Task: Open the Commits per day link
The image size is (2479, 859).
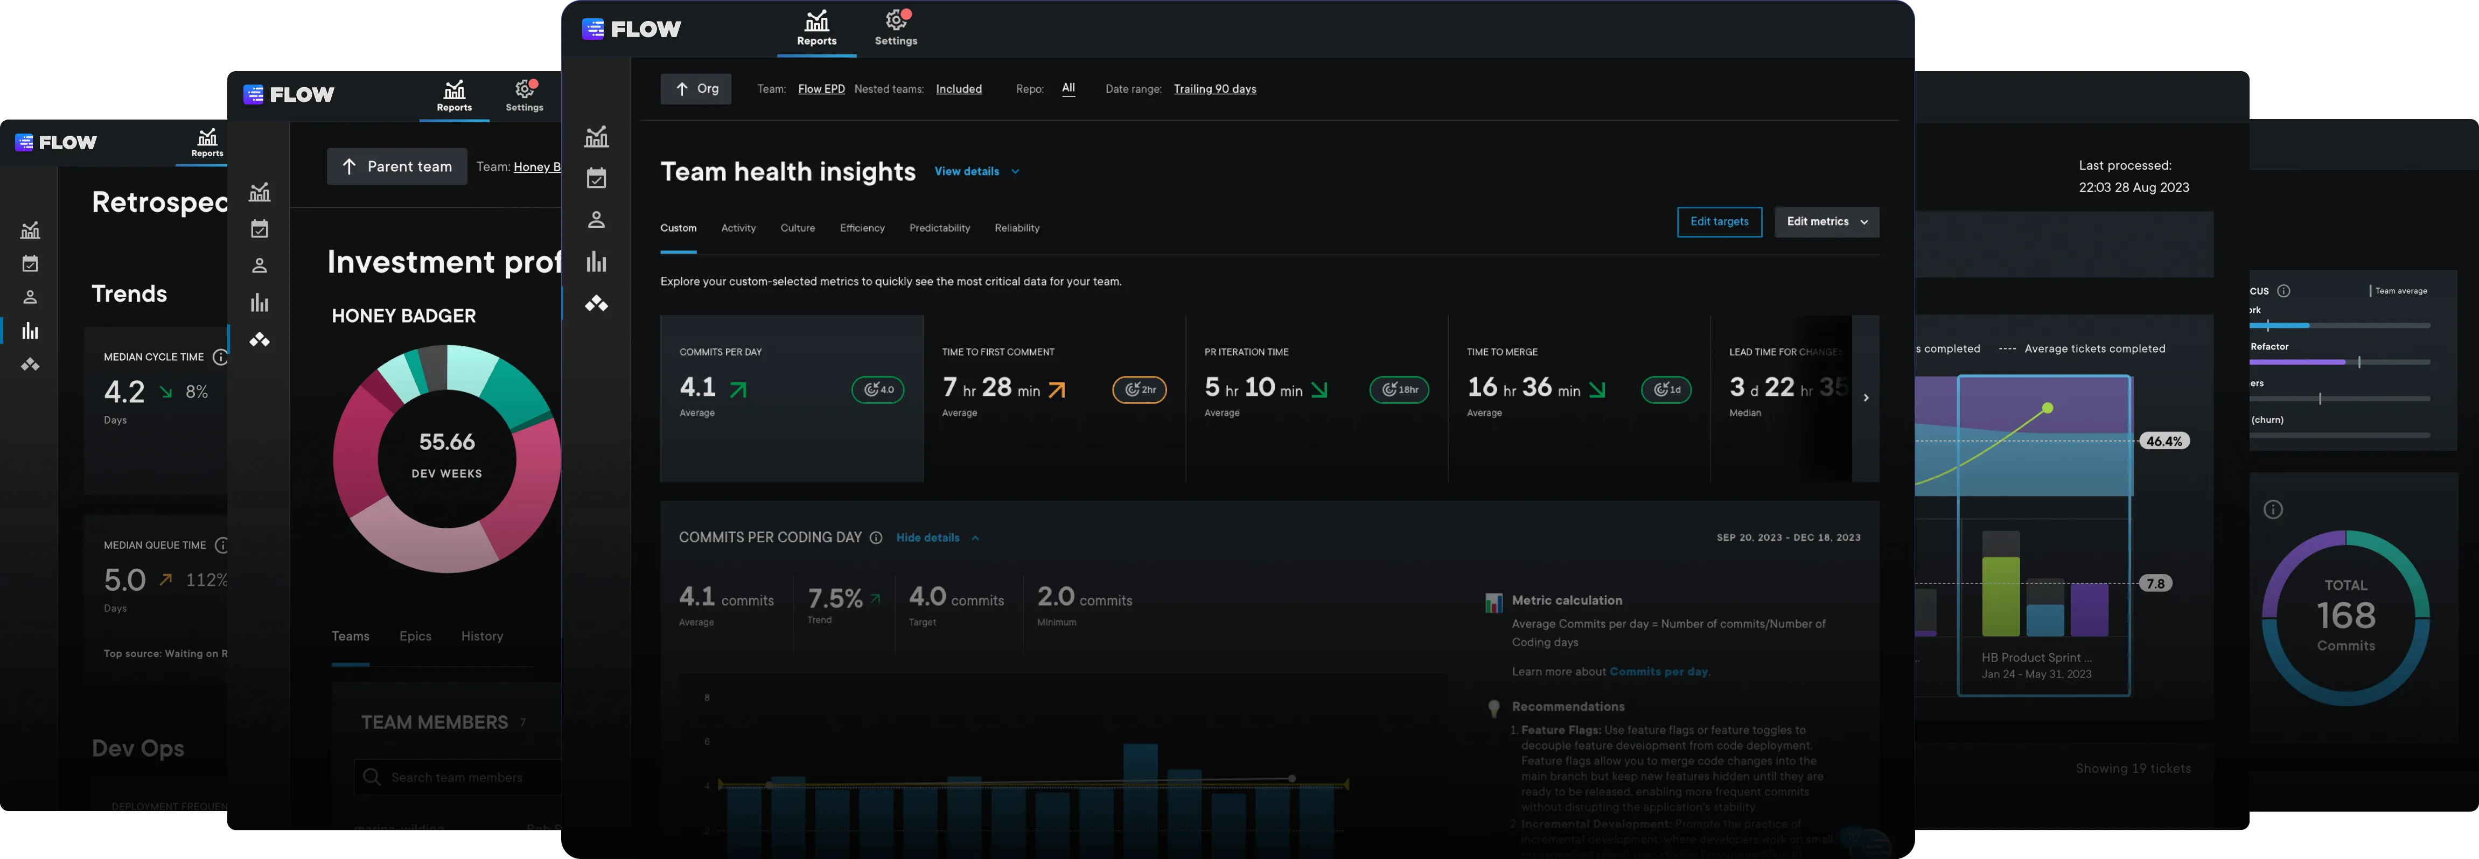Action: [x=1658, y=672]
